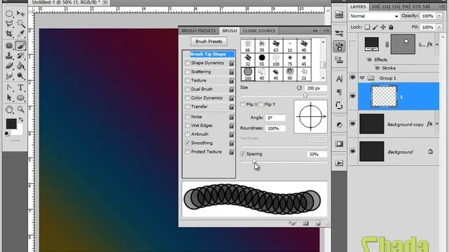
Task: Select the Hand tool
Action: click(9, 109)
